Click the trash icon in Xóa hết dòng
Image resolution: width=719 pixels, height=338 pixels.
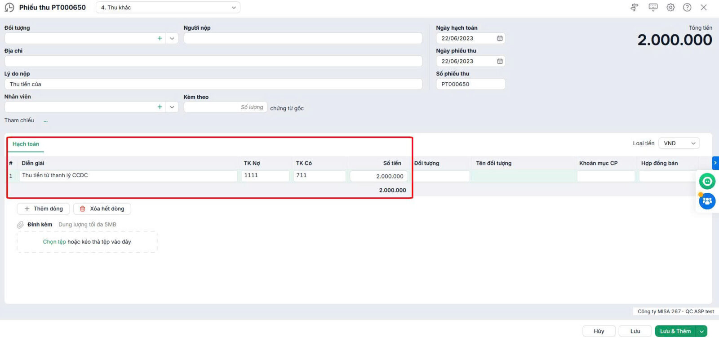pyautogui.click(x=83, y=209)
